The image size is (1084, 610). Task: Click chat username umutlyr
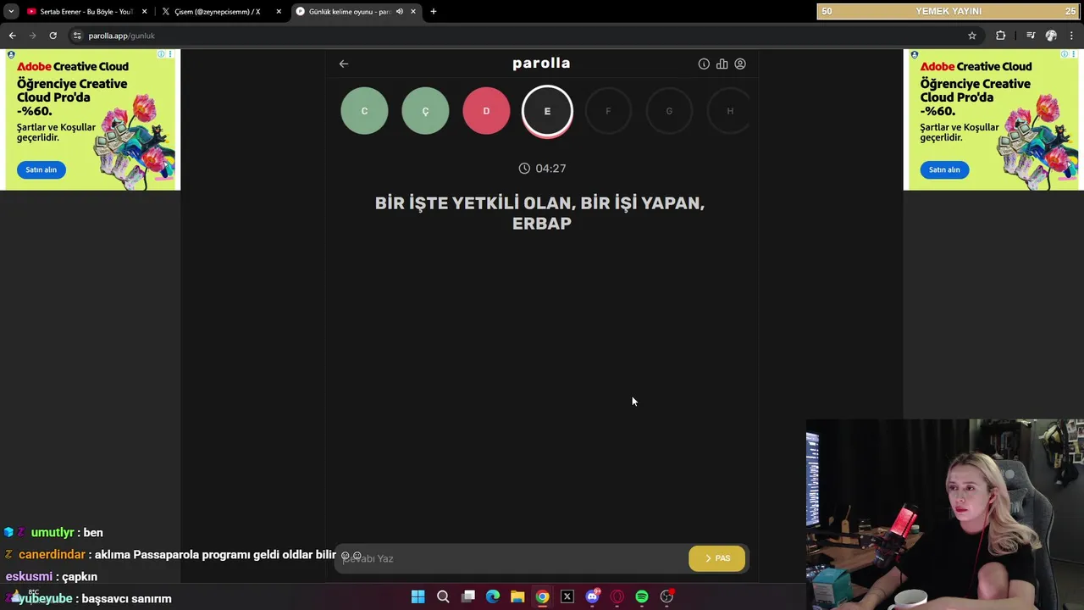pos(53,533)
